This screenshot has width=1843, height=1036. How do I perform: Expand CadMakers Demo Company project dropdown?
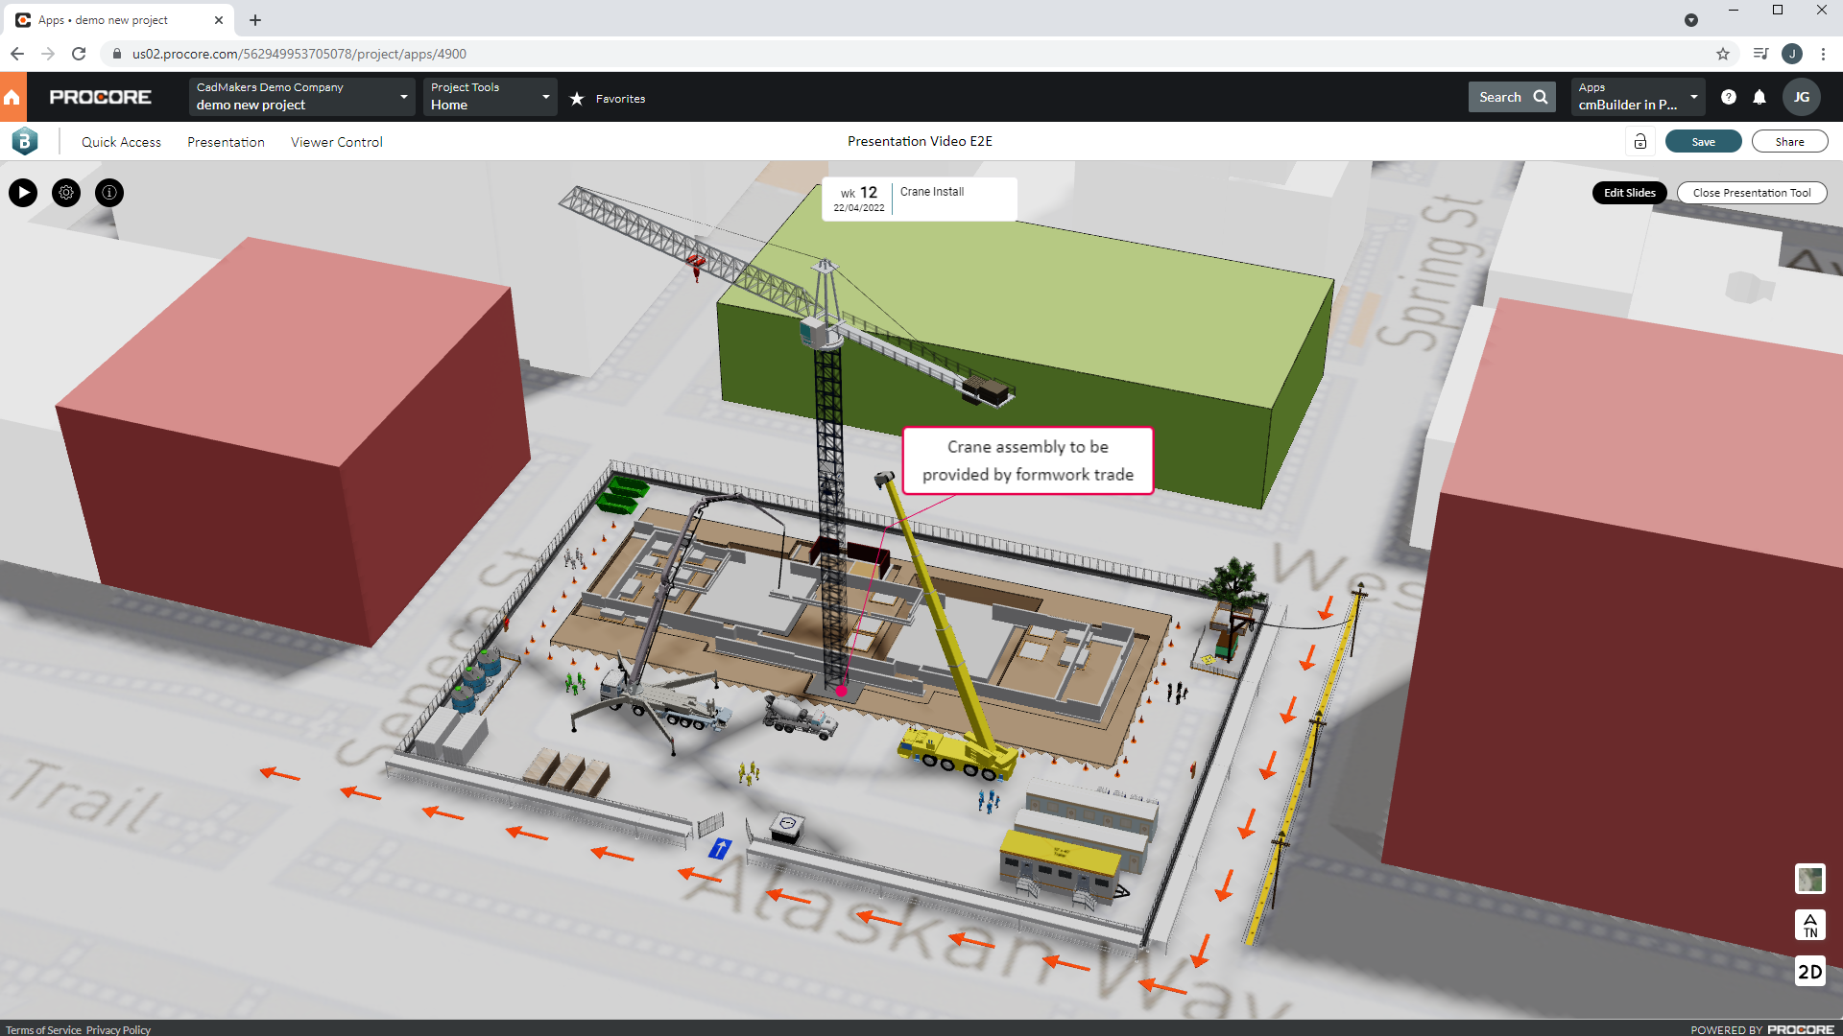(302, 97)
